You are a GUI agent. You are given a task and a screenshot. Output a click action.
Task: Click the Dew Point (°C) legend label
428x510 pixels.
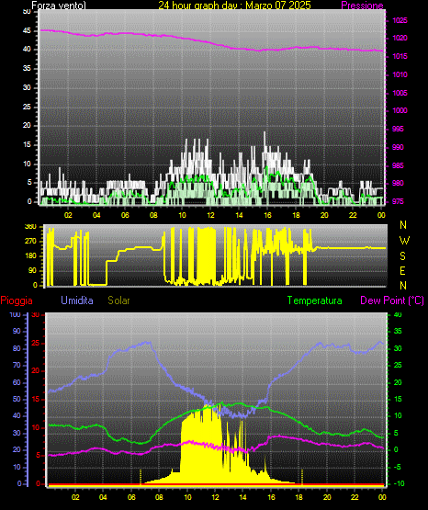coord(392,300)
